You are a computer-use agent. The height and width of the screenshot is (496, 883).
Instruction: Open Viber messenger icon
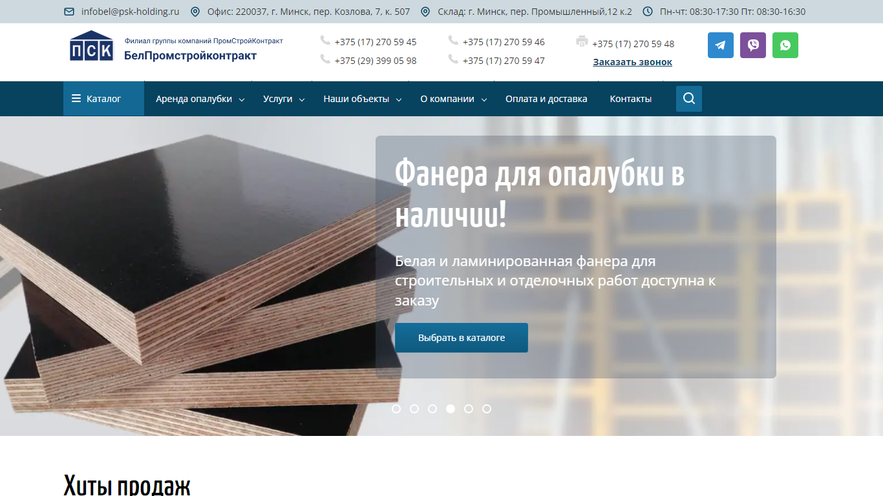coord(753,45)
